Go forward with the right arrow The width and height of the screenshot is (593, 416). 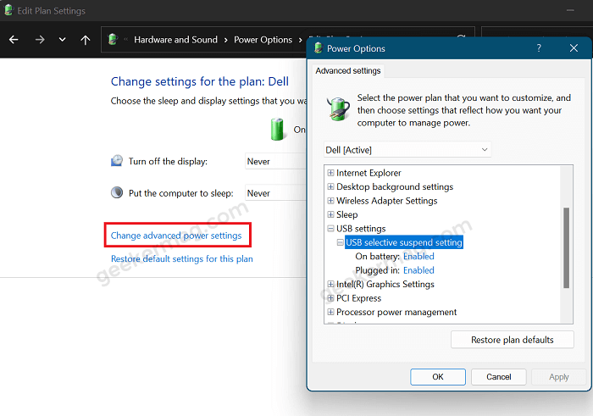(40, 40)
